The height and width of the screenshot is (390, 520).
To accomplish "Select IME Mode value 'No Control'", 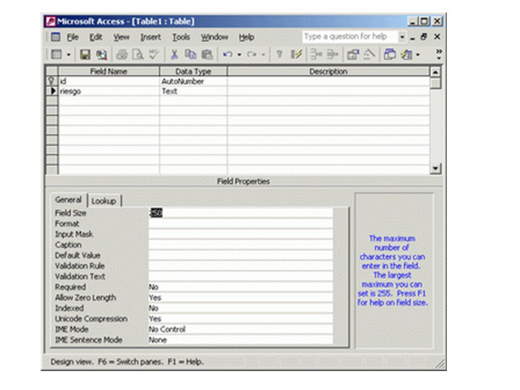I will click(x=240, y=330).
